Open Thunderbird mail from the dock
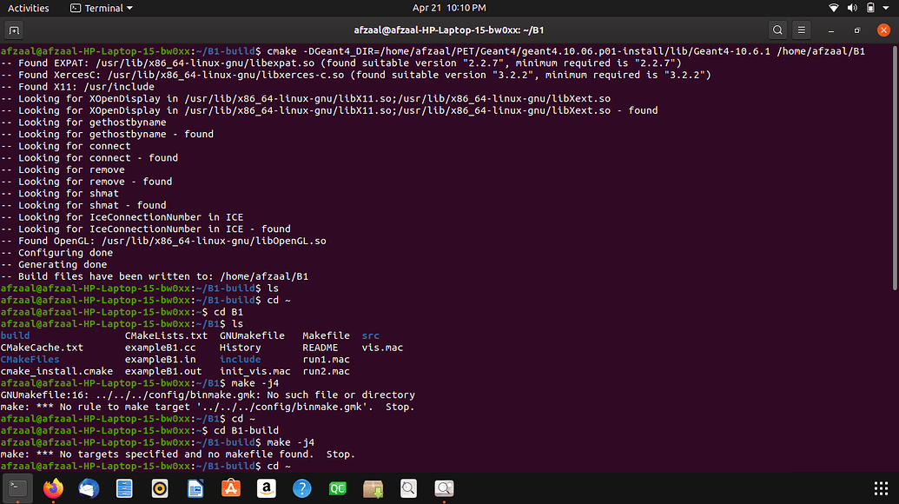This screenshot has height=504, width=899. [x=89, y=489]
